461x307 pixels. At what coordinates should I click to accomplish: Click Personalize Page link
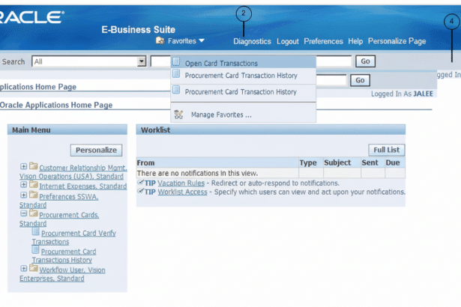coord(397,41)
